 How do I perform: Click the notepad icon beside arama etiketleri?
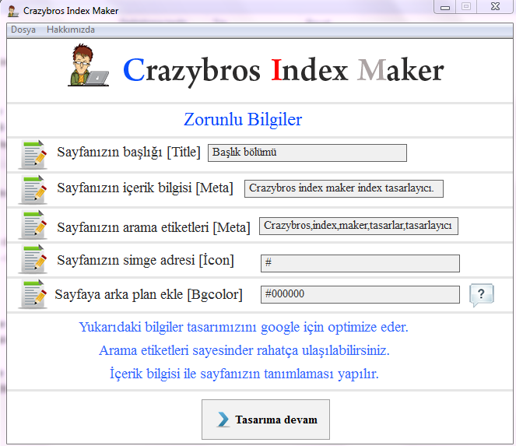click(x=33, y=225)
